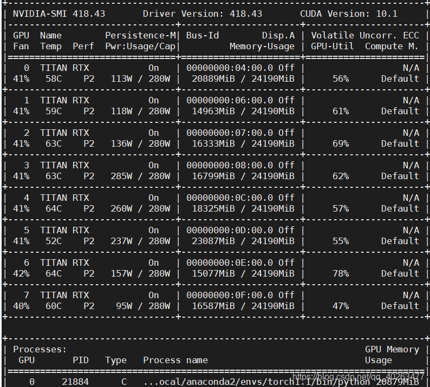This screenshot has width=430, height=387.
Task: Select memory value 18325MiB / 24190MiB
Action: point(243,208)
